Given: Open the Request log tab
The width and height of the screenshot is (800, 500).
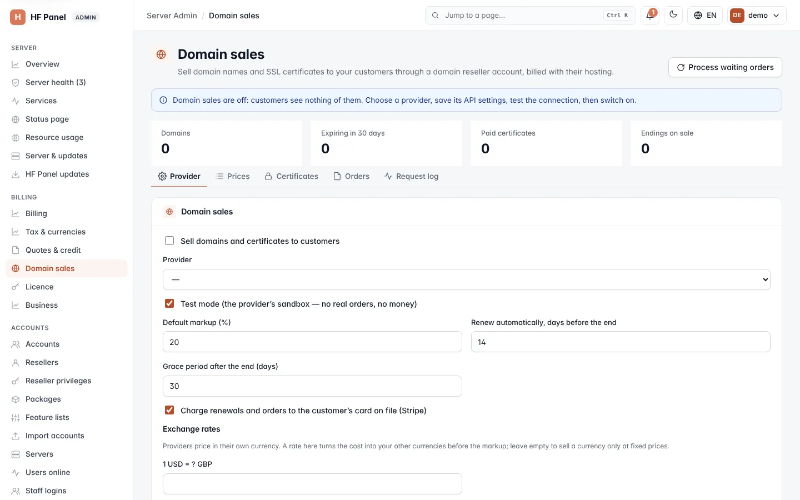Looking at the screenshot, I should click(412, 176).
